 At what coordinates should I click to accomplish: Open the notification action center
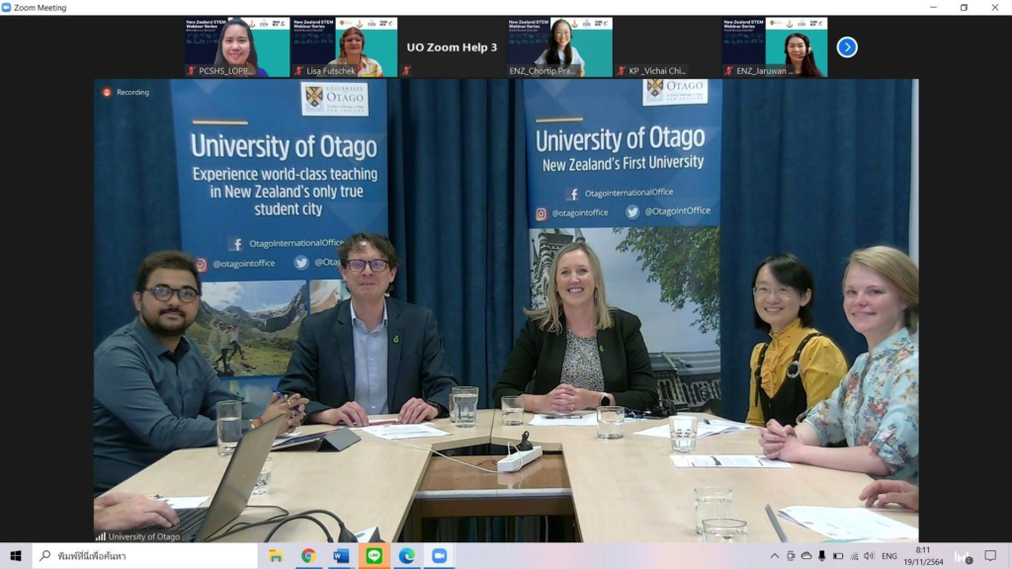(990, 555)
